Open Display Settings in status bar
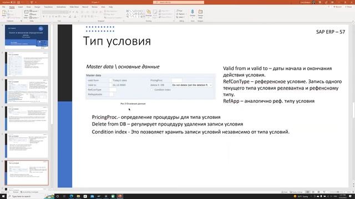Screen dimensions: 355x199 coord(296,192)
